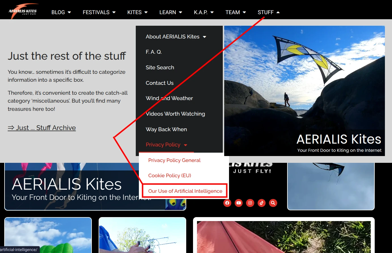The width and height of the screenshot is (392, 253).
Task: Open the thumbnail of hands holding kite rods
Action: (x=143, y=235)
